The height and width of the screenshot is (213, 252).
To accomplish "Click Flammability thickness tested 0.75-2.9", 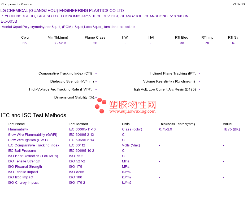I will pos(166,129).
